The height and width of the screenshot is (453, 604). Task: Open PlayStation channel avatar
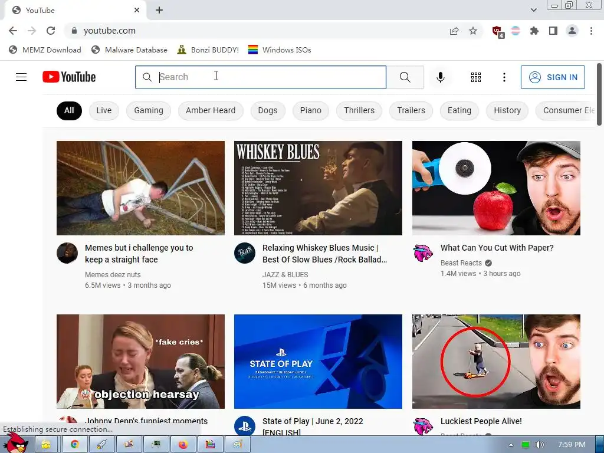pos(245,426)
